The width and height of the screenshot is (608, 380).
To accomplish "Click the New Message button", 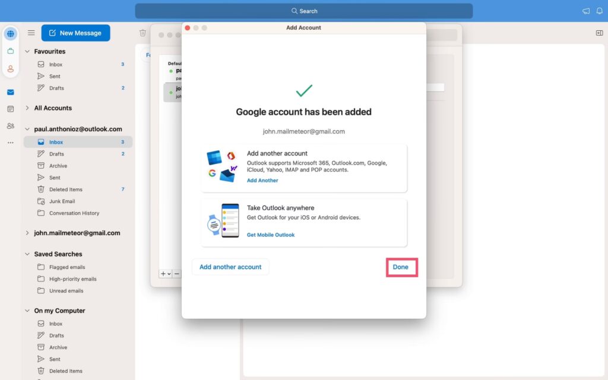I will click(75, 33).
